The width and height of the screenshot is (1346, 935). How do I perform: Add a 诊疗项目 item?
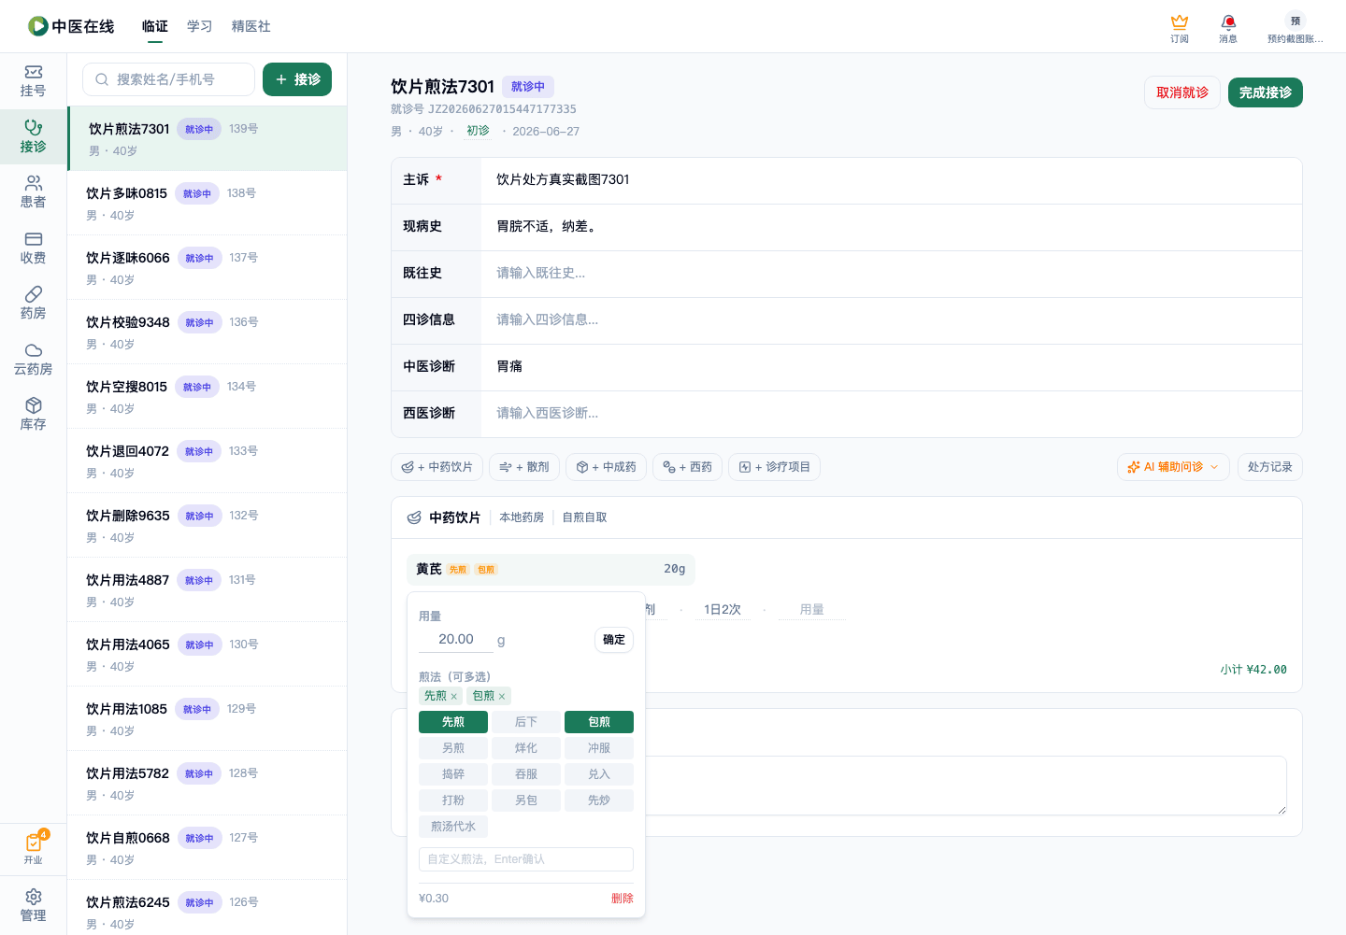[774, 467]
